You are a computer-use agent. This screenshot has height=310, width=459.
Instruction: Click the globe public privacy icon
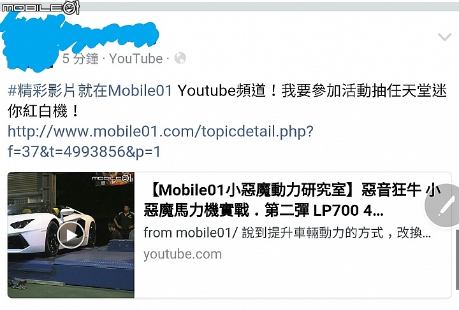pos(180,58)
